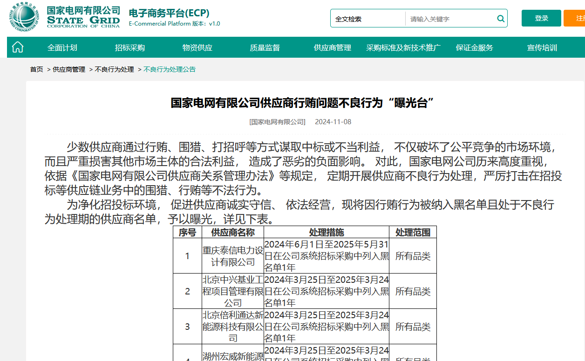Click the publish date 2024-11-08
The width and height of the screenshot is (585, 361).
point(333,122)
